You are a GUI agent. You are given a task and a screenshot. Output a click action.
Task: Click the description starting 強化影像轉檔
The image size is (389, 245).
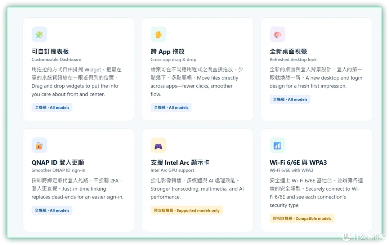197,189
